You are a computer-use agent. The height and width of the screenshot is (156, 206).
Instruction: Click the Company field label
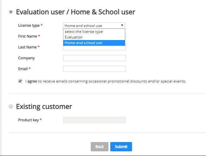pos(26,58)
